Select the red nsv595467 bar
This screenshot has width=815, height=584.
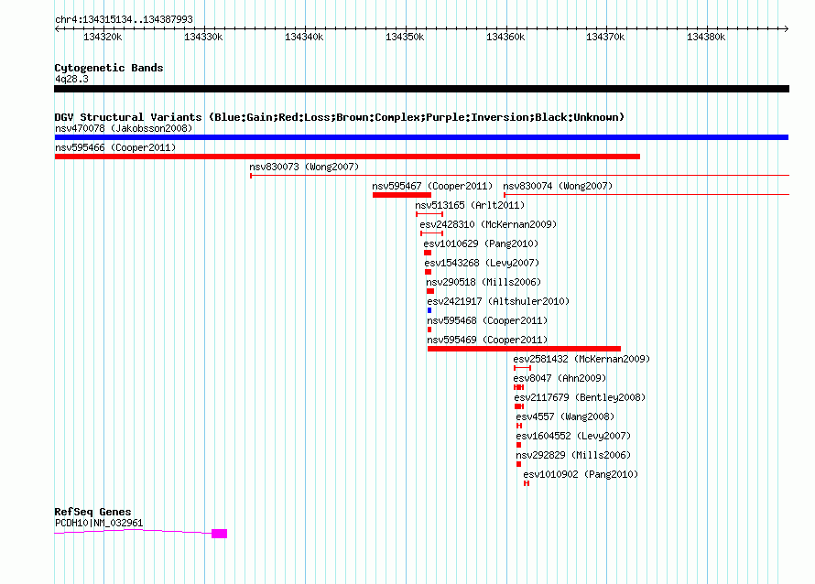[402, 195]
